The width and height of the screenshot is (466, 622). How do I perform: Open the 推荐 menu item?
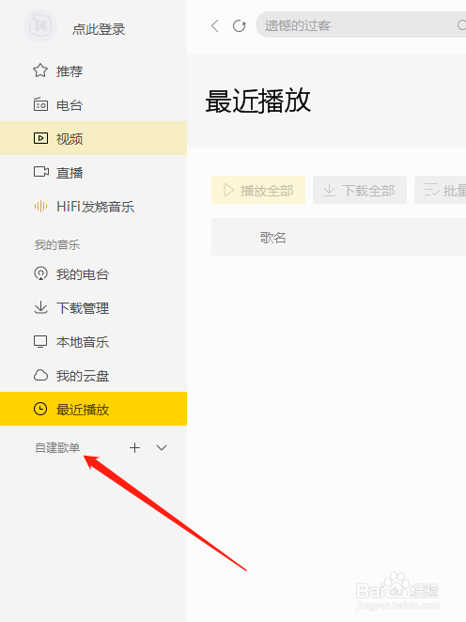(x=70, y=71)
